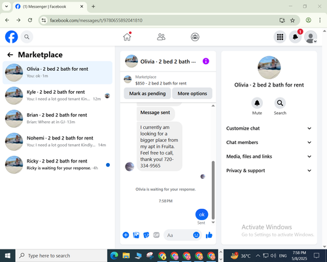Screen dimensions: 327x262
Task: Open the Menu grid icon
Action: 280,37
